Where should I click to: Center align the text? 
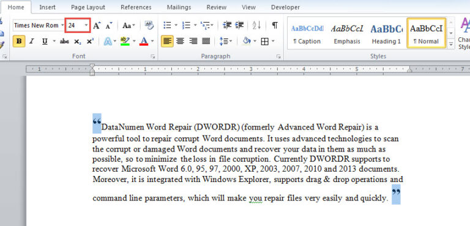pyautogui.click(x=180, y=42)
